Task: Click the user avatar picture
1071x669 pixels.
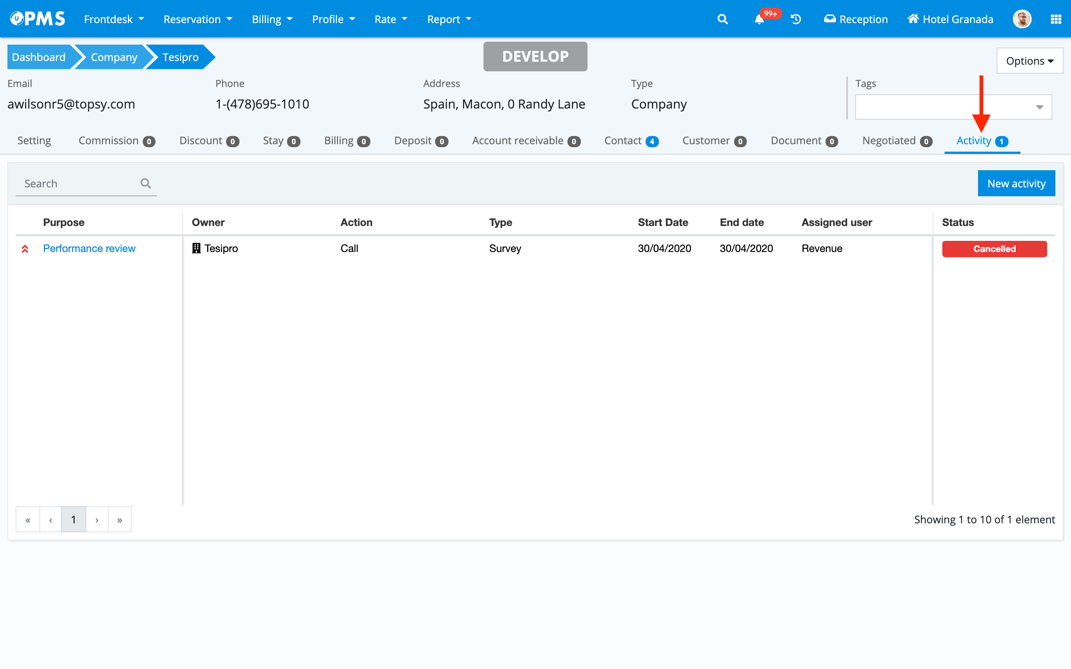Action: point(1022,19)
